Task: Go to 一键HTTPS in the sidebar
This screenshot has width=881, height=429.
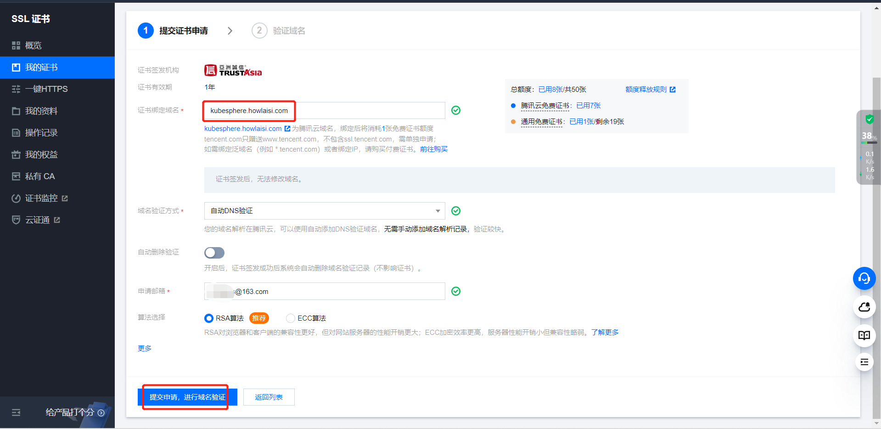Action: tap(46, 89)
